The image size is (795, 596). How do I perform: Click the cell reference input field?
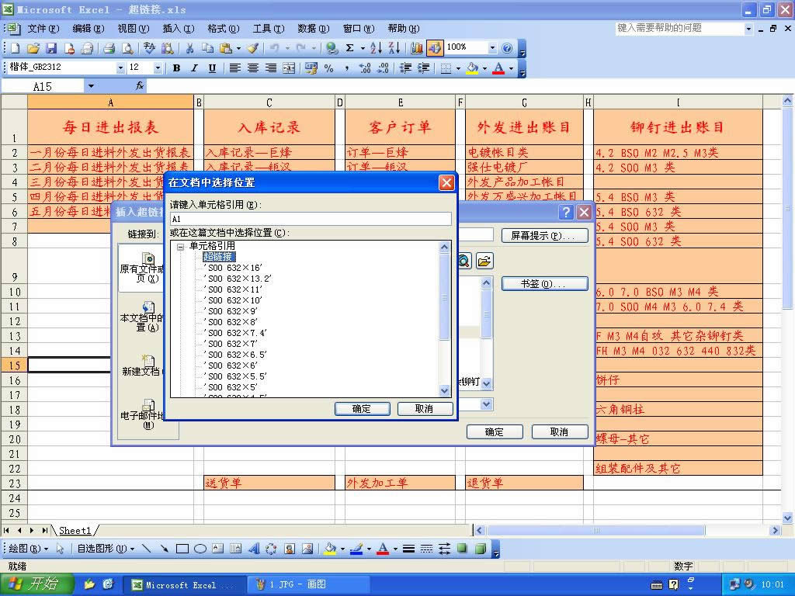pos(311,219)
